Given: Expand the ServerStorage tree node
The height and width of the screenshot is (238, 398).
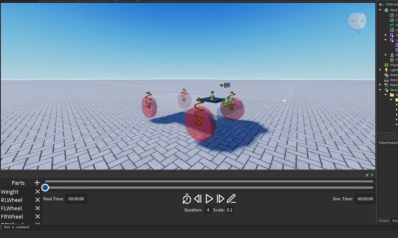Looking at the screenshot, I should [x=380, y=89].
